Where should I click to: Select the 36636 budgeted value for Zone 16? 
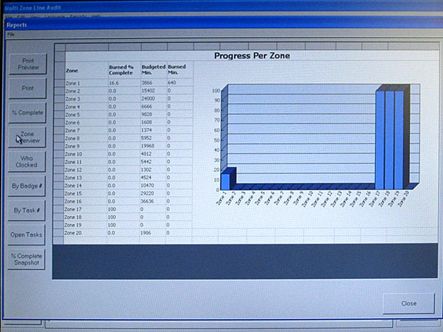pos(150,201)
